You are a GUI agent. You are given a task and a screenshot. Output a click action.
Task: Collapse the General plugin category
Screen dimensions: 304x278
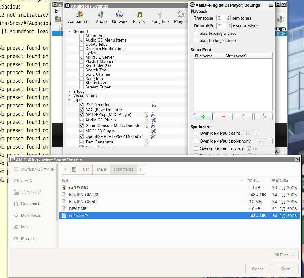(69, 31)
